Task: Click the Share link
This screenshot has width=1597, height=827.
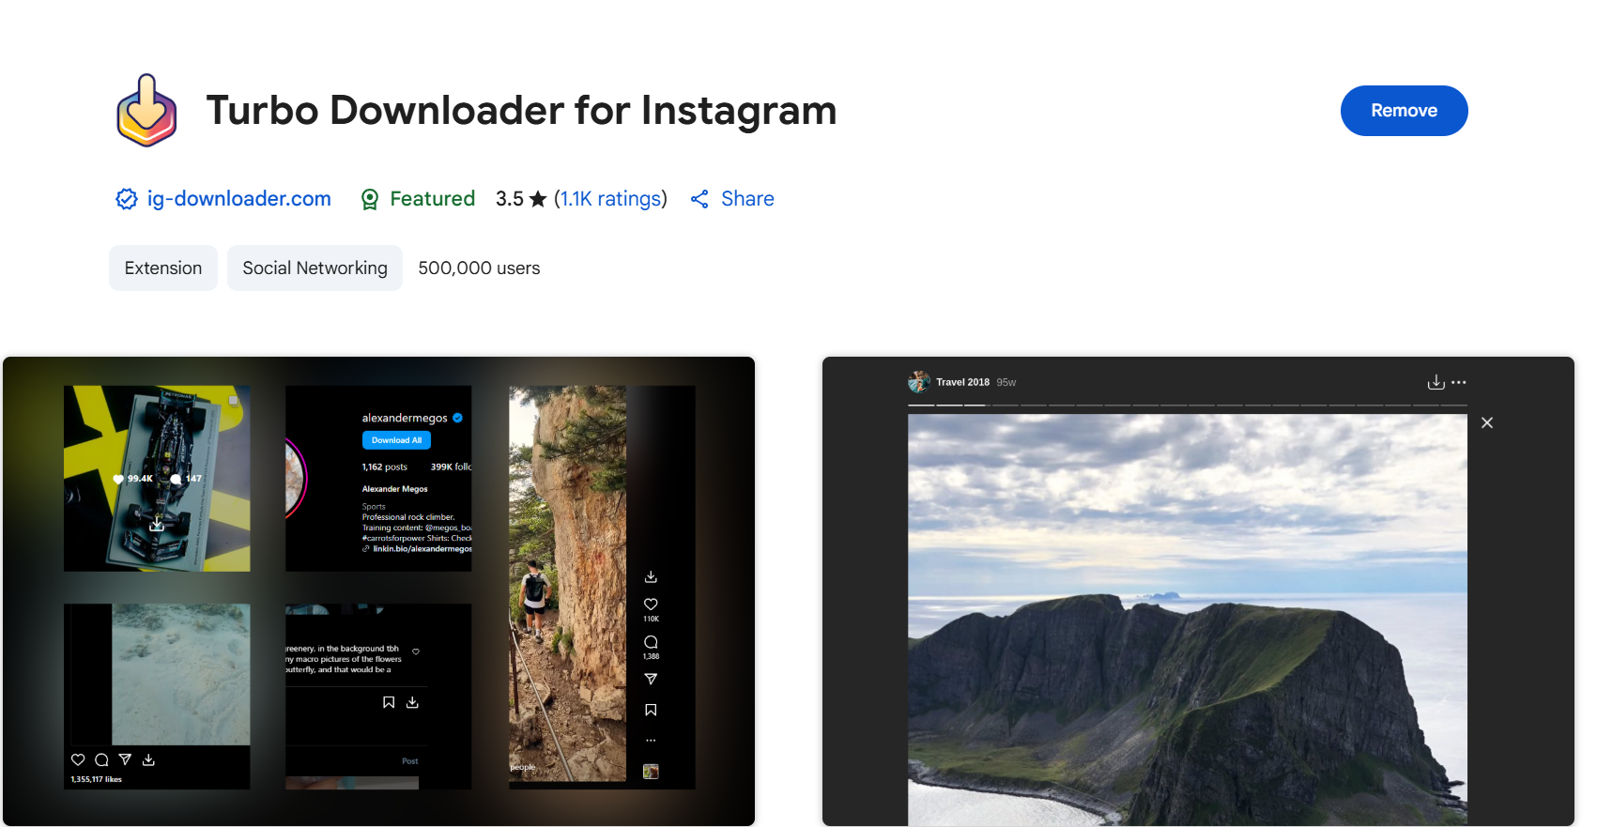Action: tap(747, 199)
